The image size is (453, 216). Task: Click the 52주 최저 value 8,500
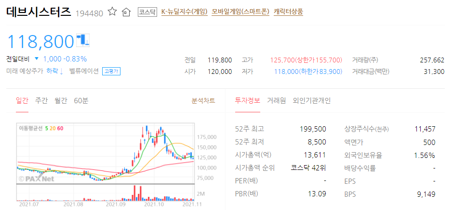point(317,142)
